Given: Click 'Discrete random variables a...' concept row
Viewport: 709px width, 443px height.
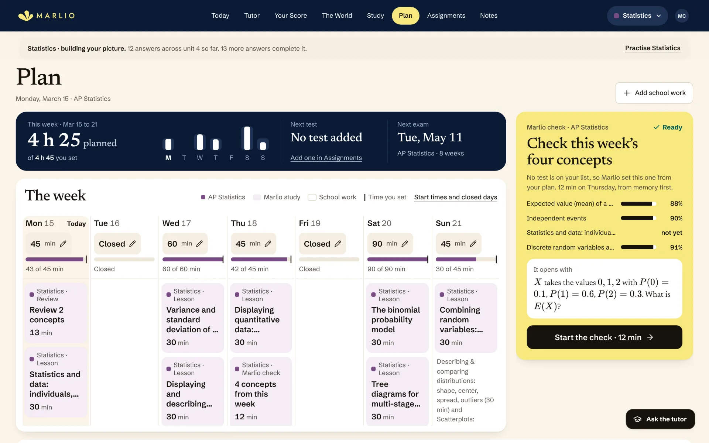Looking at the screenshot, I should coord(604,247).
